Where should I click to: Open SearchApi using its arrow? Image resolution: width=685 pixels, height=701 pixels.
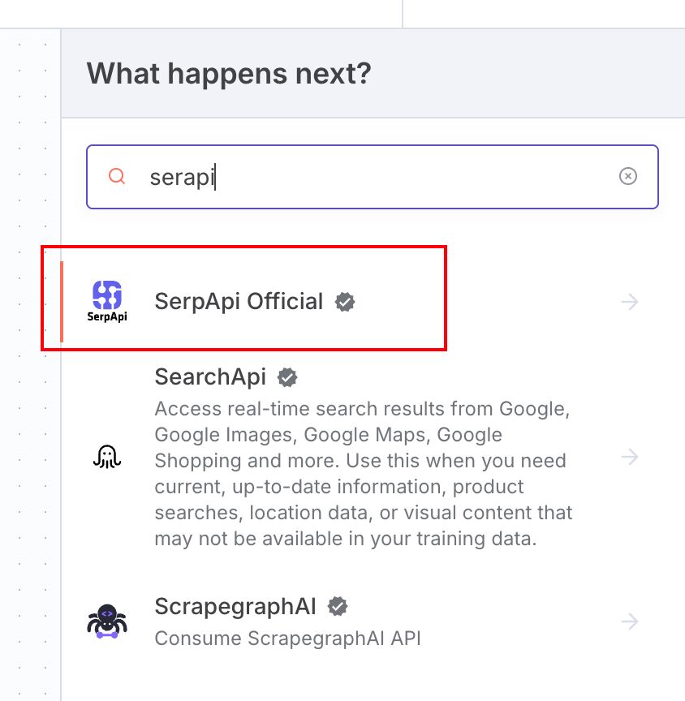pyautogui.click(x=630, y=457)
